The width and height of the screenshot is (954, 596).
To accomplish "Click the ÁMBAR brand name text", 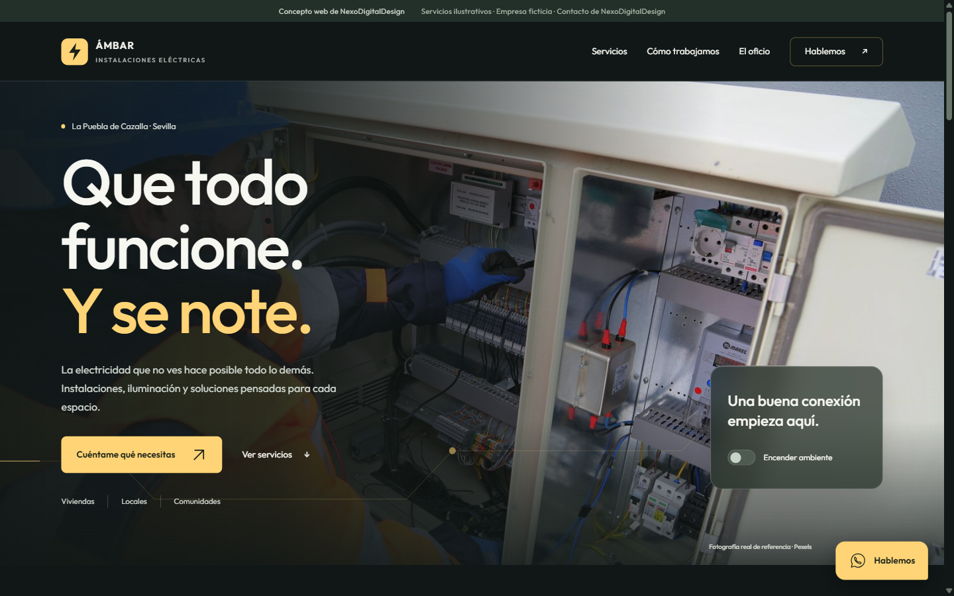I will pos(115,46).
